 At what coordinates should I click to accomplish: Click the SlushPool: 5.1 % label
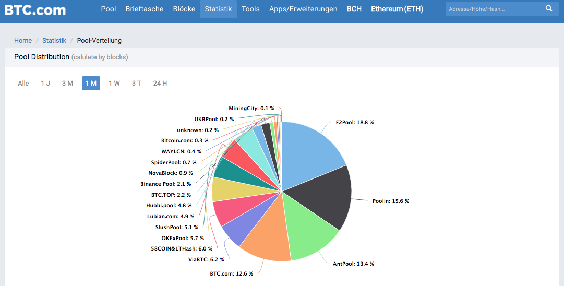coord(177,227)
